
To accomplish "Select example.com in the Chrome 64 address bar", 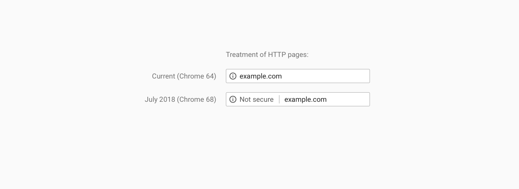I will [x=261, y=76].
